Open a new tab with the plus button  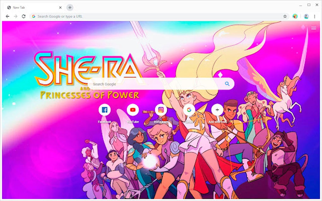(x=69, y=7)
